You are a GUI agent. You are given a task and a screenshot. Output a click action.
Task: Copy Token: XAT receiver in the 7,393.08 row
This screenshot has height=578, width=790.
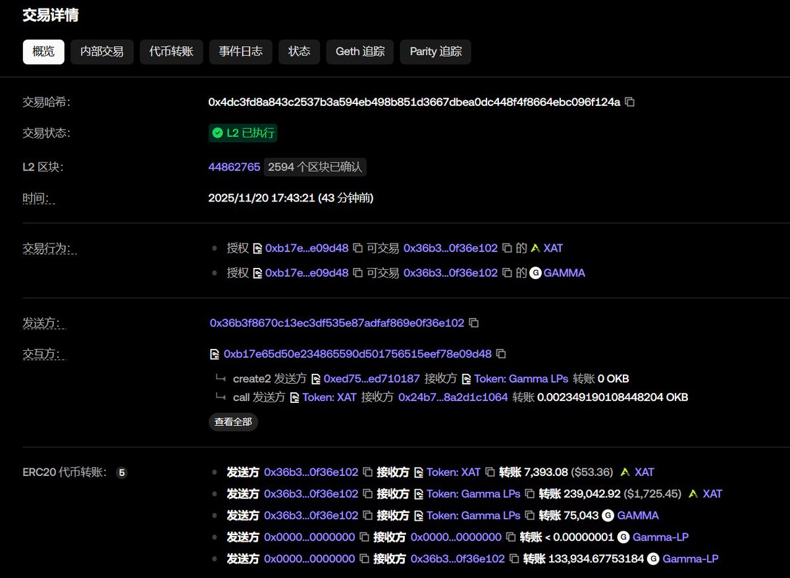[x=490, y=472]
